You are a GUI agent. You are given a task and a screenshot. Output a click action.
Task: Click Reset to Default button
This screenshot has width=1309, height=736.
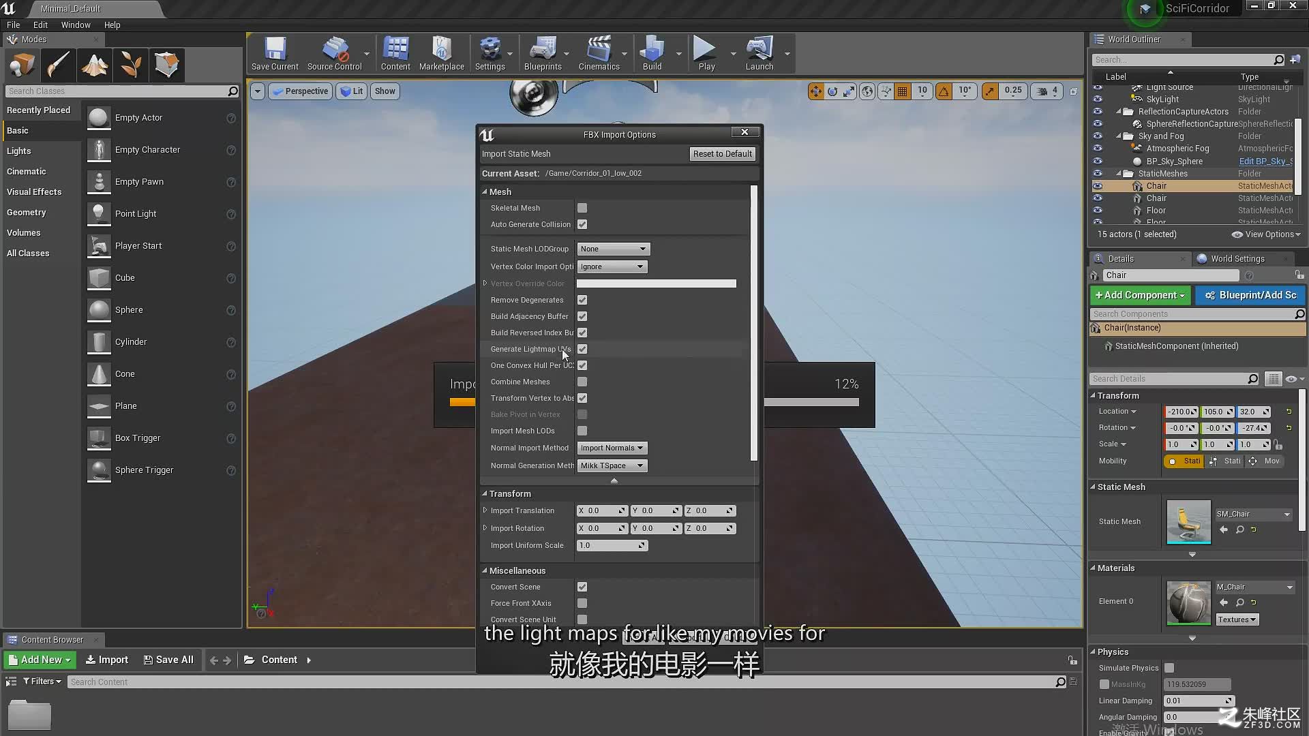[722, 154]
